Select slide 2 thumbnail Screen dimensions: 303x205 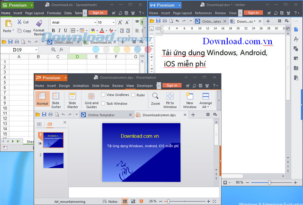[x=53, y=161]
